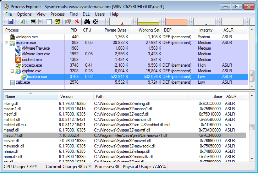
Task: Collapse the explorer.exe process tree
Action: 6,43
